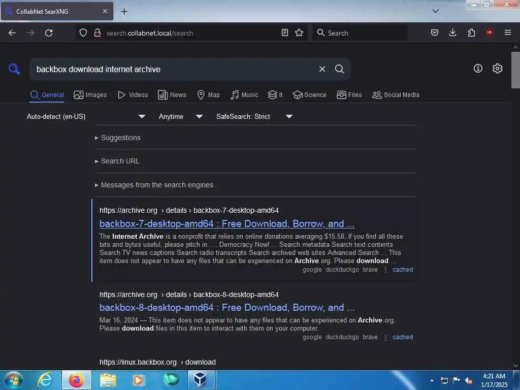
Task: Click the SearXNG logo magnifier
Action: click(x=14, y=69)
